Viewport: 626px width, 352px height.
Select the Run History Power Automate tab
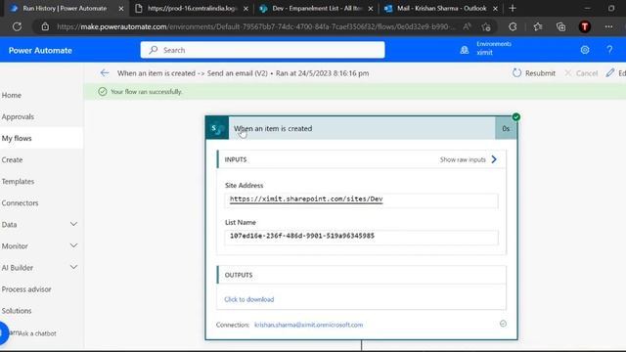click(64, 9)
